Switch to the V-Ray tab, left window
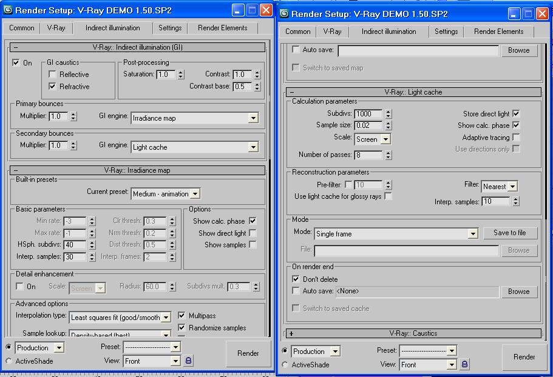 [x=56, y=28]
